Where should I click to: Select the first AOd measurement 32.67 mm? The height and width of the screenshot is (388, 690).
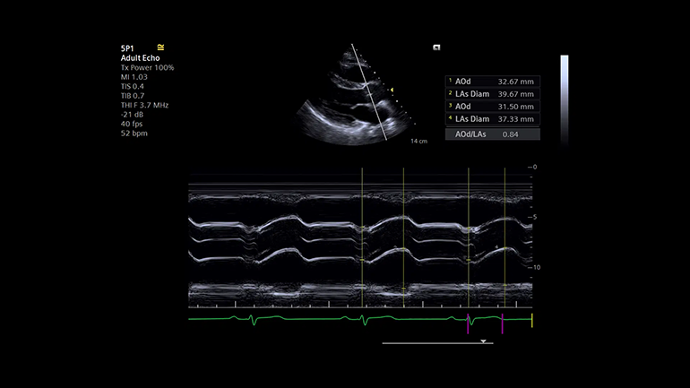point(493,81)
